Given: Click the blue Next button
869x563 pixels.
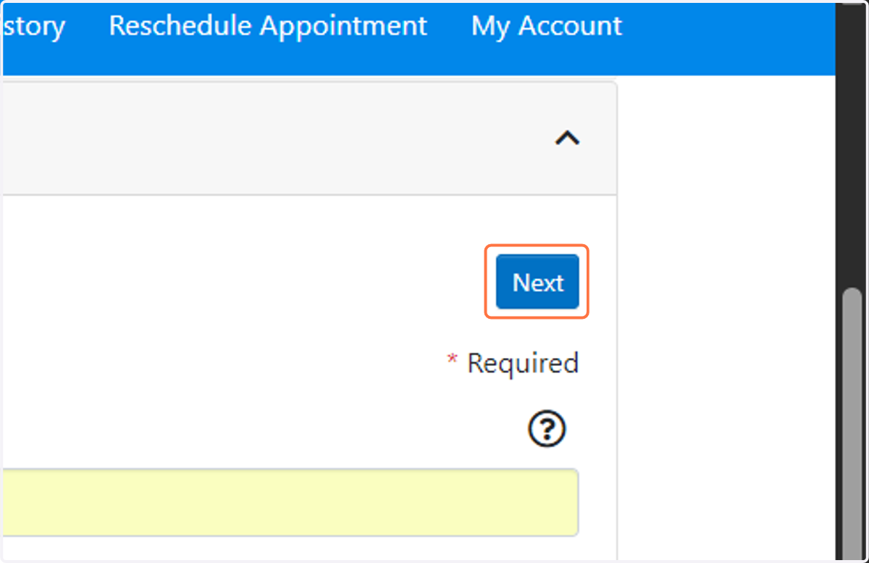Looking at the screenshot, I should coord(537,282).
